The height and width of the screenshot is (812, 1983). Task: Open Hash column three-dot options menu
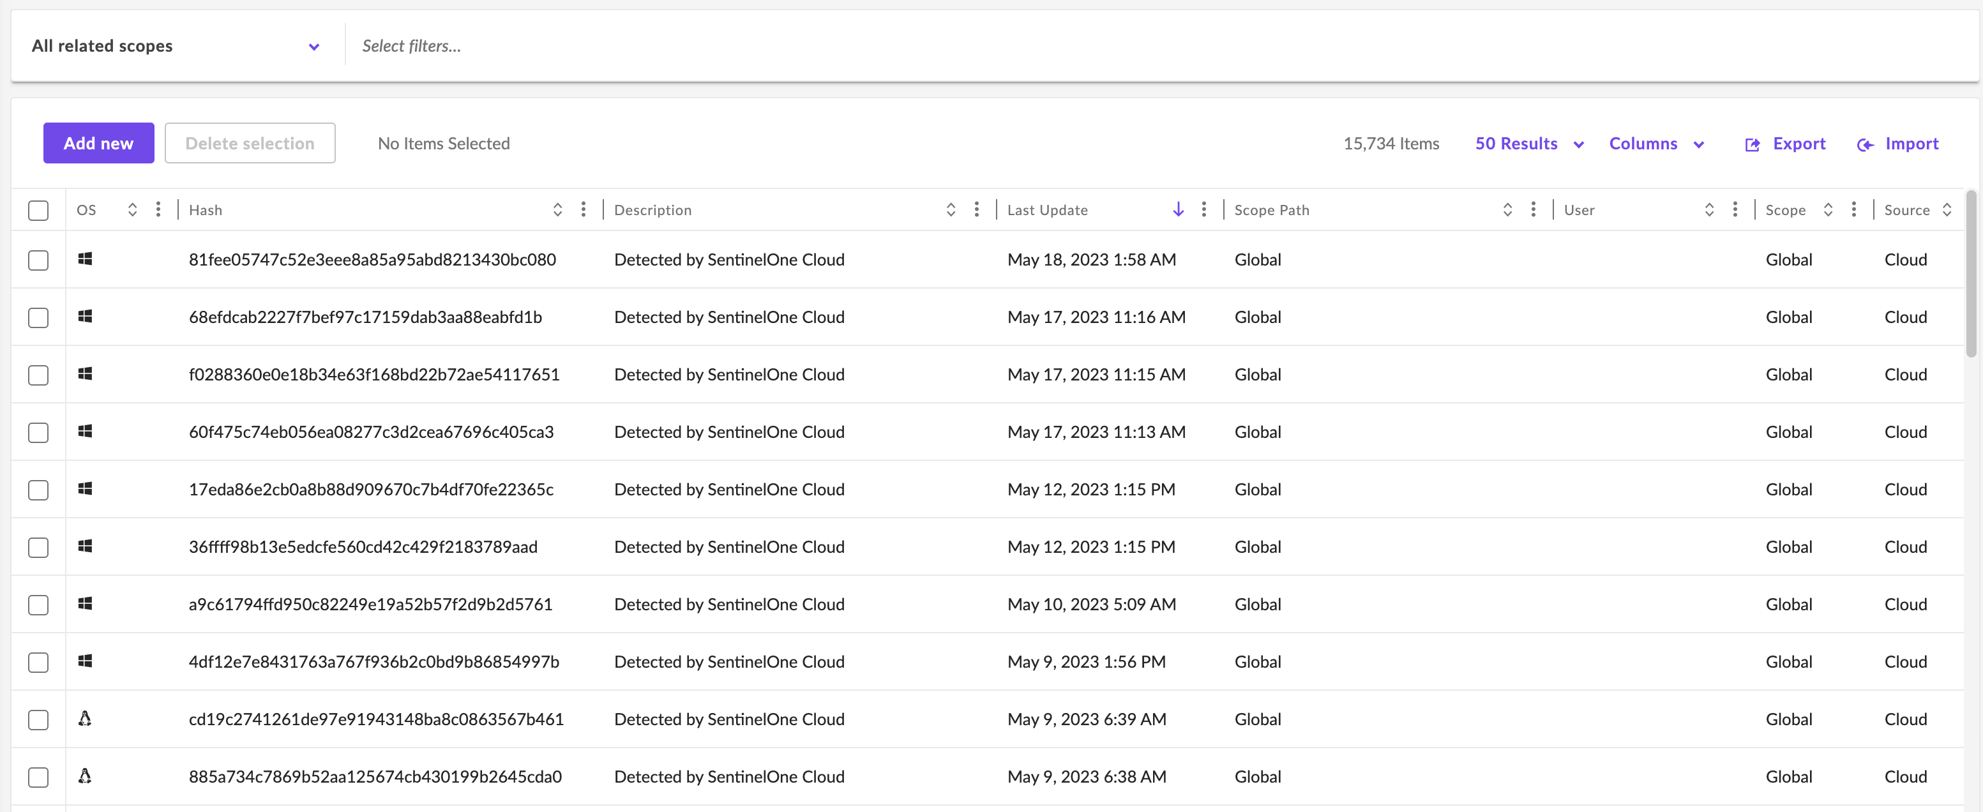tap(584, 209)
